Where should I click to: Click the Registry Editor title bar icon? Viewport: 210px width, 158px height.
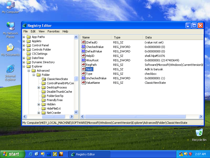(x=24, y=25)
